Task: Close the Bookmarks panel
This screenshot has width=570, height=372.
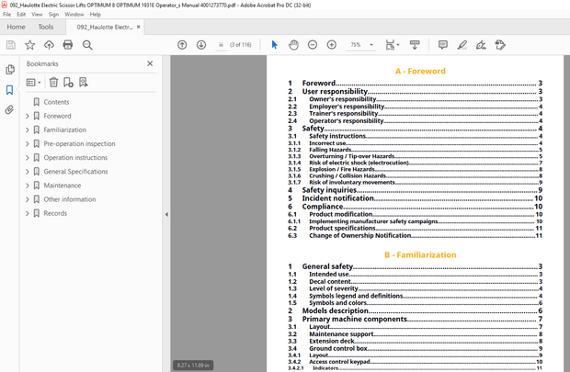Action: coord(150,63)
